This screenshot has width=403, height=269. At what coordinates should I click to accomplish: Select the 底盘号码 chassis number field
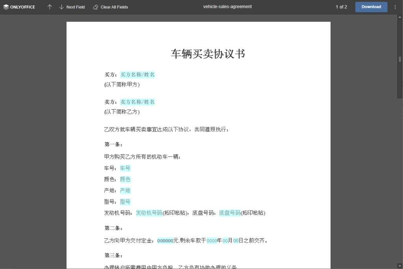[229, 212]
